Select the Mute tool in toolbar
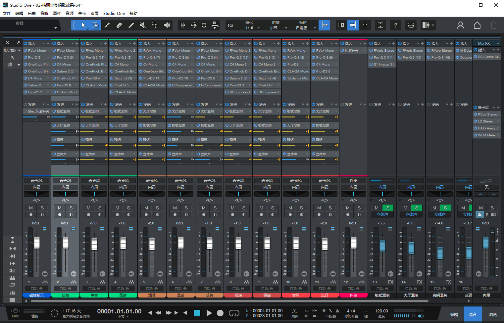This screenshot has height=323, width=504. [x=143, y=25]
